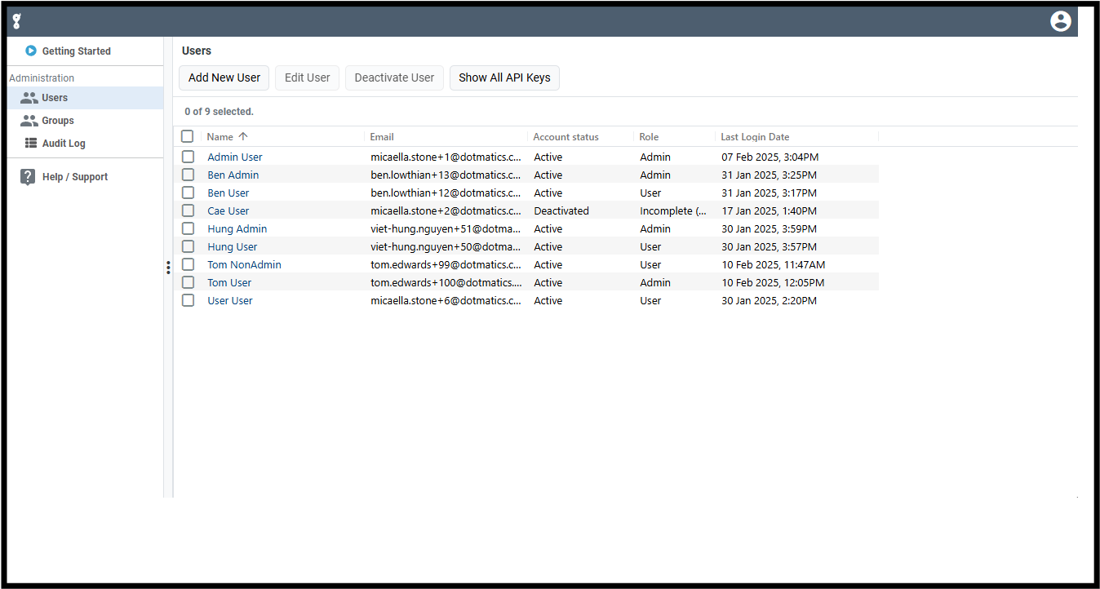The height and width of the screenshot is (589, 1100).
Task: Check the box for Hung Admin row
Action: click(189, 228)
